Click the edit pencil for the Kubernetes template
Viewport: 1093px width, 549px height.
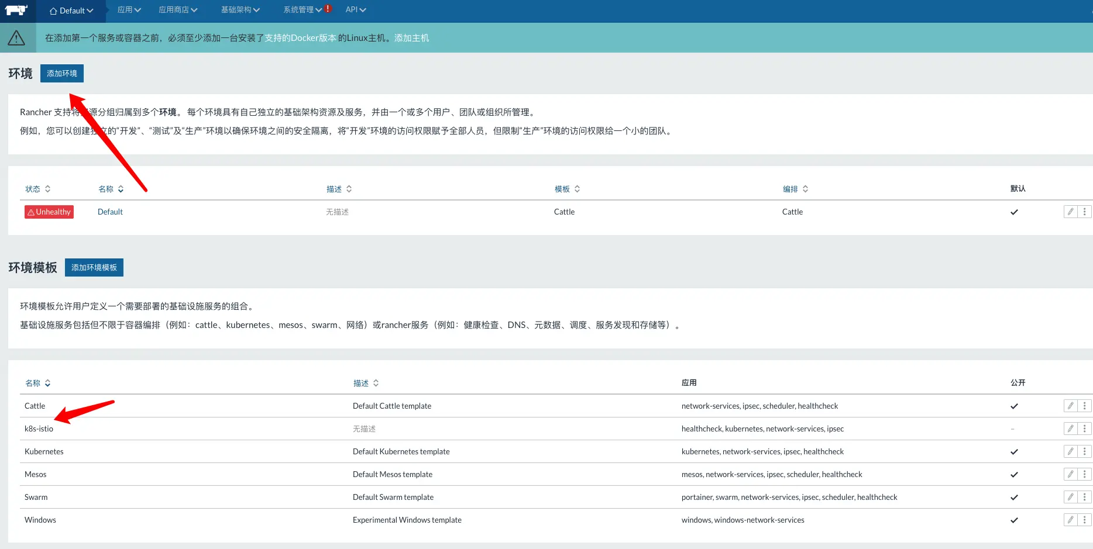tap(1070, 451)
